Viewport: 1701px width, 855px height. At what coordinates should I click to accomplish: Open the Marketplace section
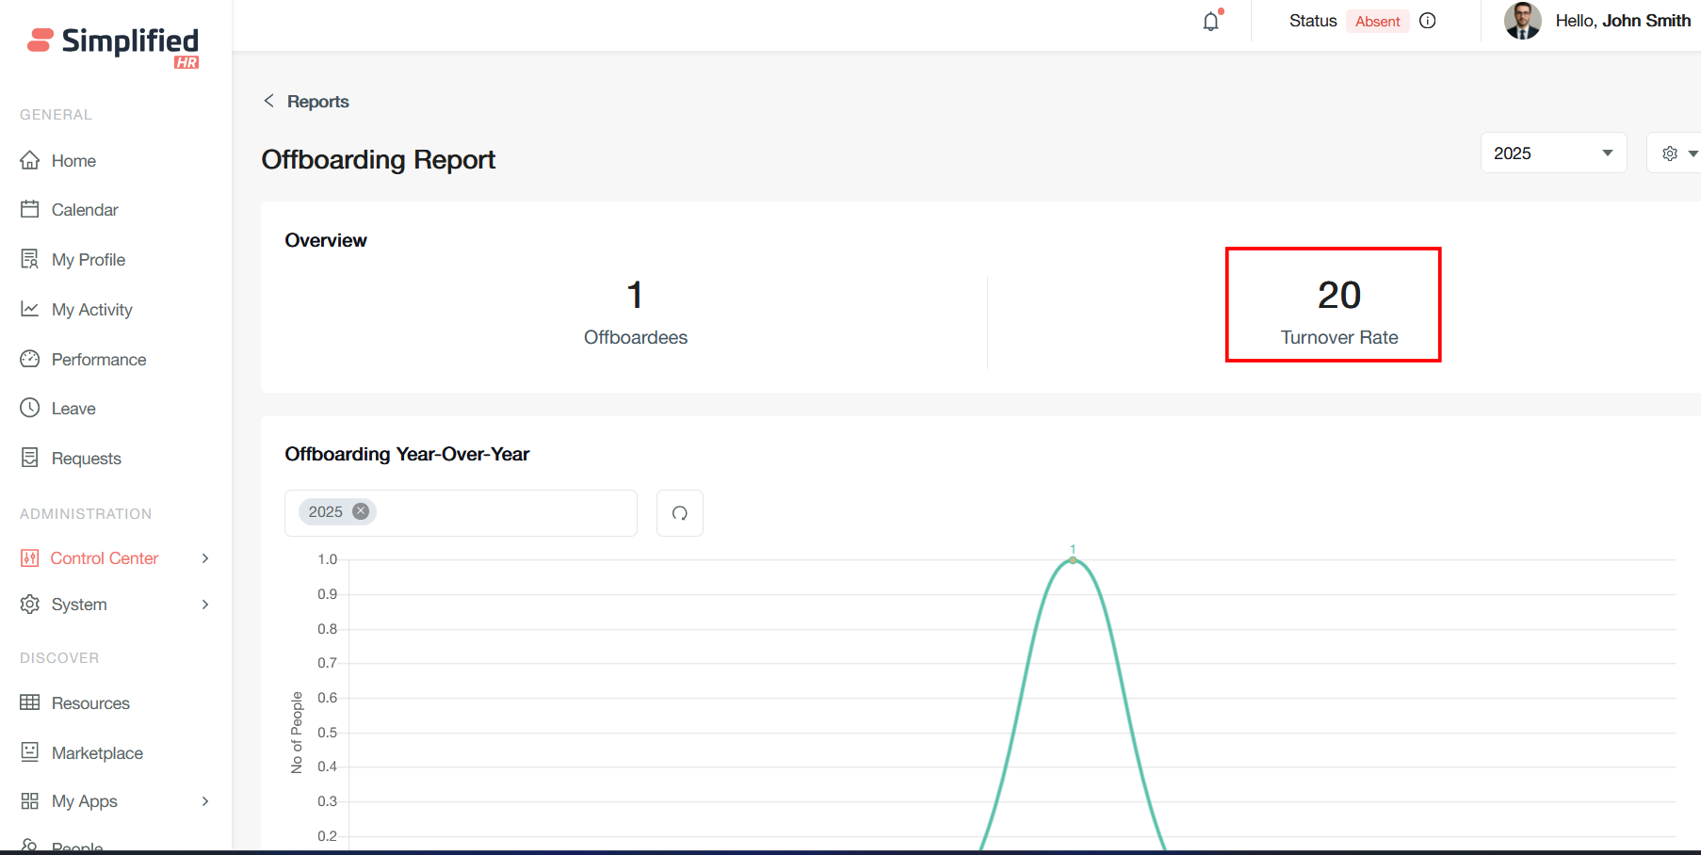pos(97,753)
